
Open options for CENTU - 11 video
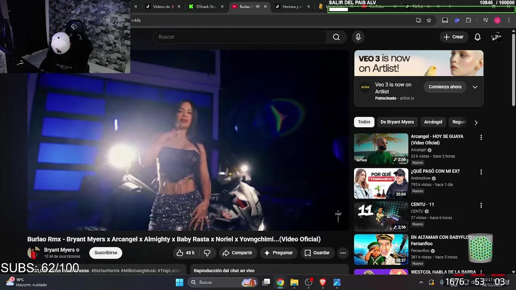481,205
